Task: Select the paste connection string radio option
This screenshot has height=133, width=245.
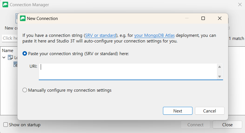Action: point(25,53)
